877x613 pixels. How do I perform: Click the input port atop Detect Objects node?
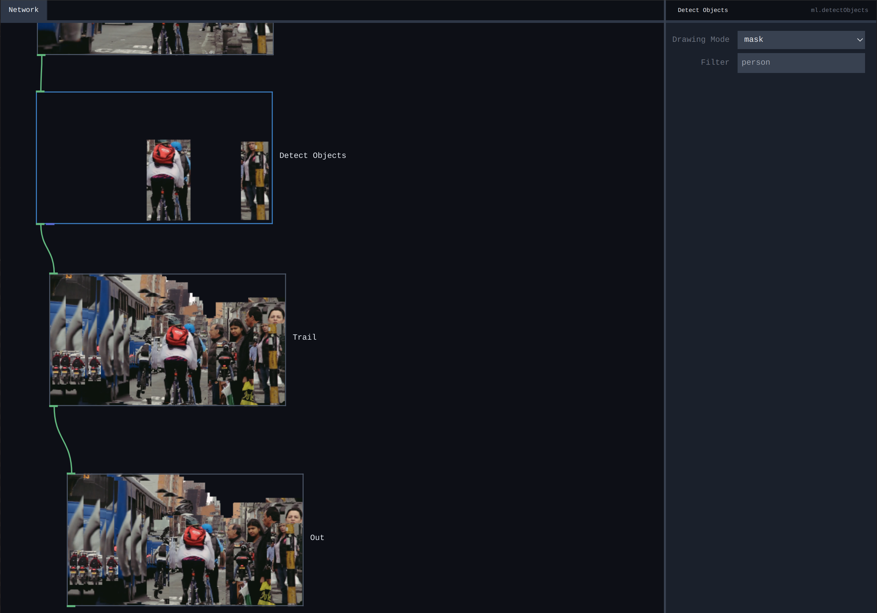click(40, 91)
